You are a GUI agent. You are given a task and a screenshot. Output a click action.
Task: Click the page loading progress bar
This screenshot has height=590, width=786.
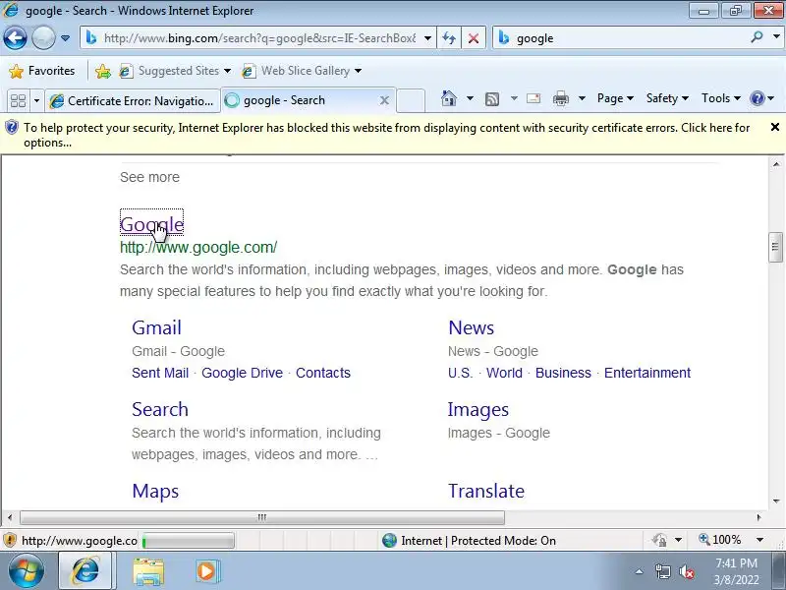pyautogui.click(x=188, y=541)
